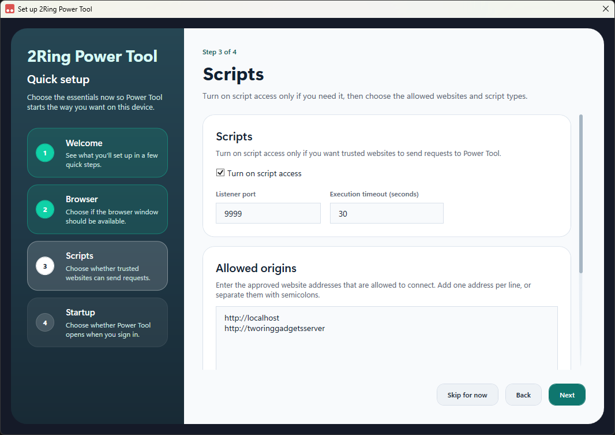Image resolution: width=615 pixels, height=435 pixels.
Task: Click the step 2 circle for Browser
Action: tap(45, 210)
